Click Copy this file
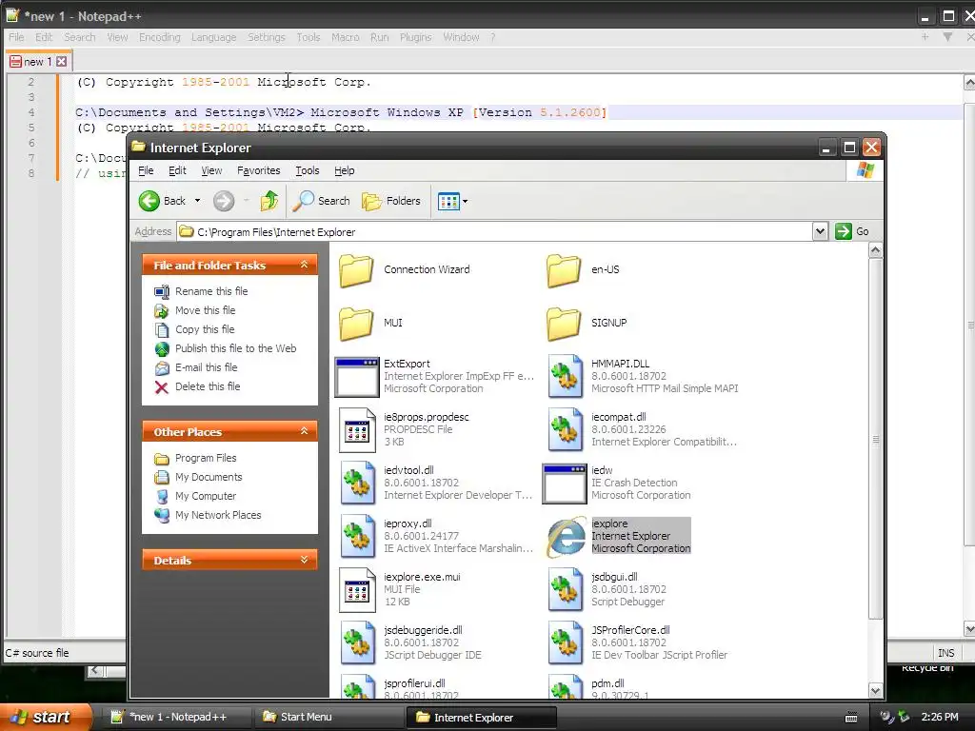The height and width of the screenshot is (731, 975). tap(205, 329)
